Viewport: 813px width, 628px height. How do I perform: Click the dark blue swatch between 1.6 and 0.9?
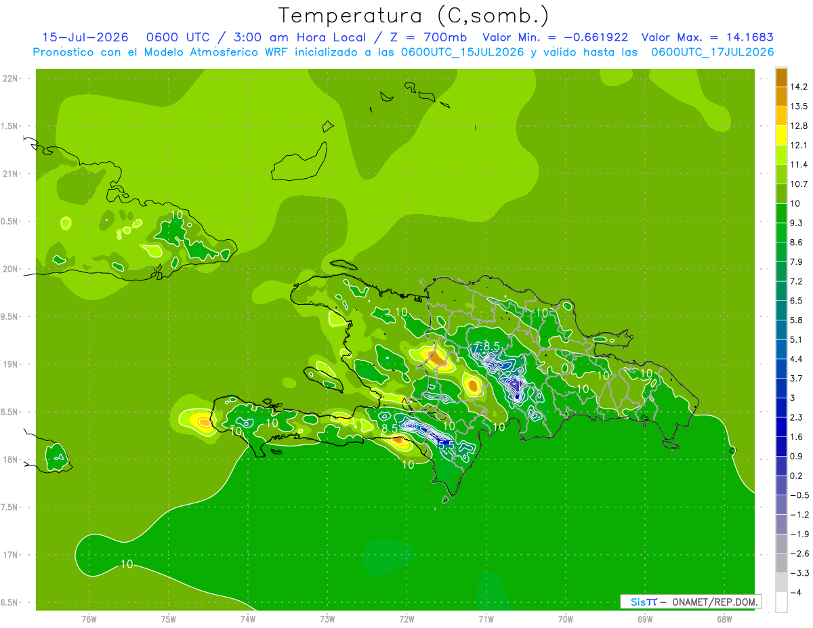point(781,446)
